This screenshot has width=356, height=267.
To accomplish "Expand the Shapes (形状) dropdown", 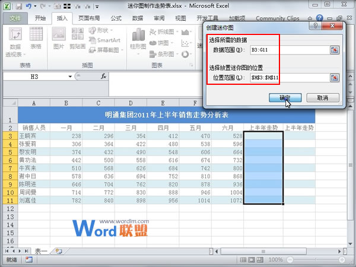I will click(103, 30).
